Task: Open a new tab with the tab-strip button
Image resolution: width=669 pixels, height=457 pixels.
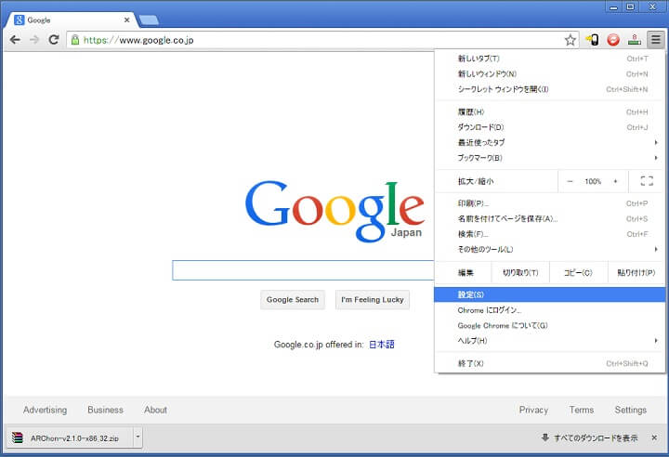Action: (149, 20)
